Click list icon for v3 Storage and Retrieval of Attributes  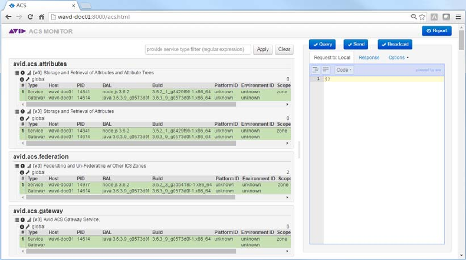[17, 112]
